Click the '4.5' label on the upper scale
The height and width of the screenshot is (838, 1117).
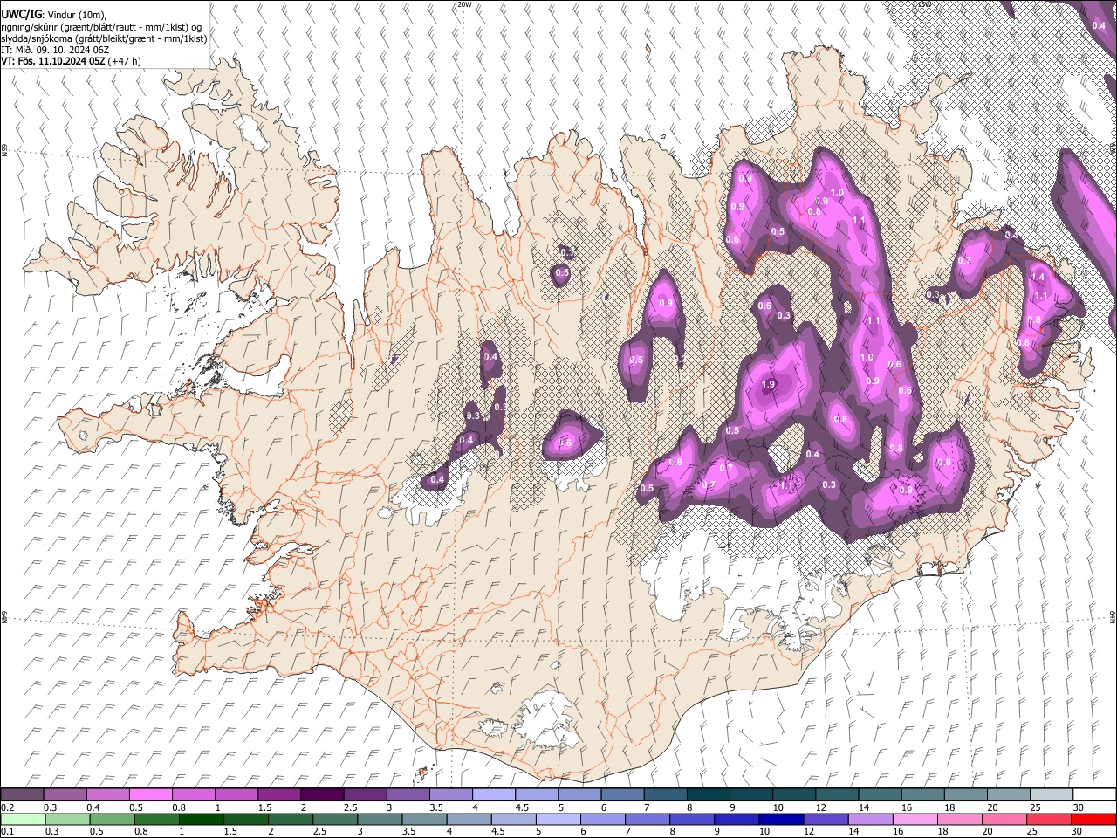pos(522,807)
